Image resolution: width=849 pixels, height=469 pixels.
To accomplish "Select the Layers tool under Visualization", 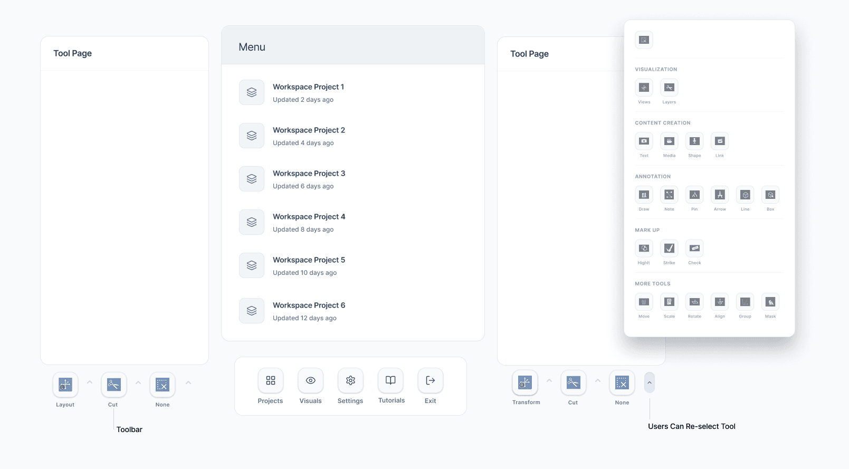I will (x=670, y=88).
